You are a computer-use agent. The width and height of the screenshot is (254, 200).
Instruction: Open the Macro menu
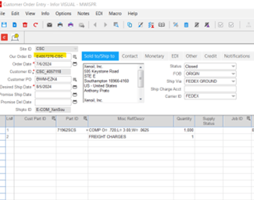115,13
